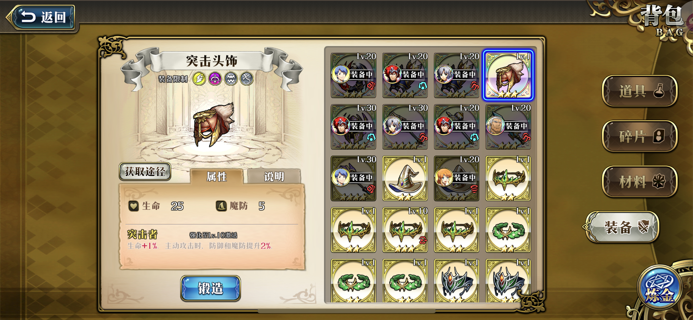
Task: Switch to the 说明 description tab
Action: coord(274,177)
